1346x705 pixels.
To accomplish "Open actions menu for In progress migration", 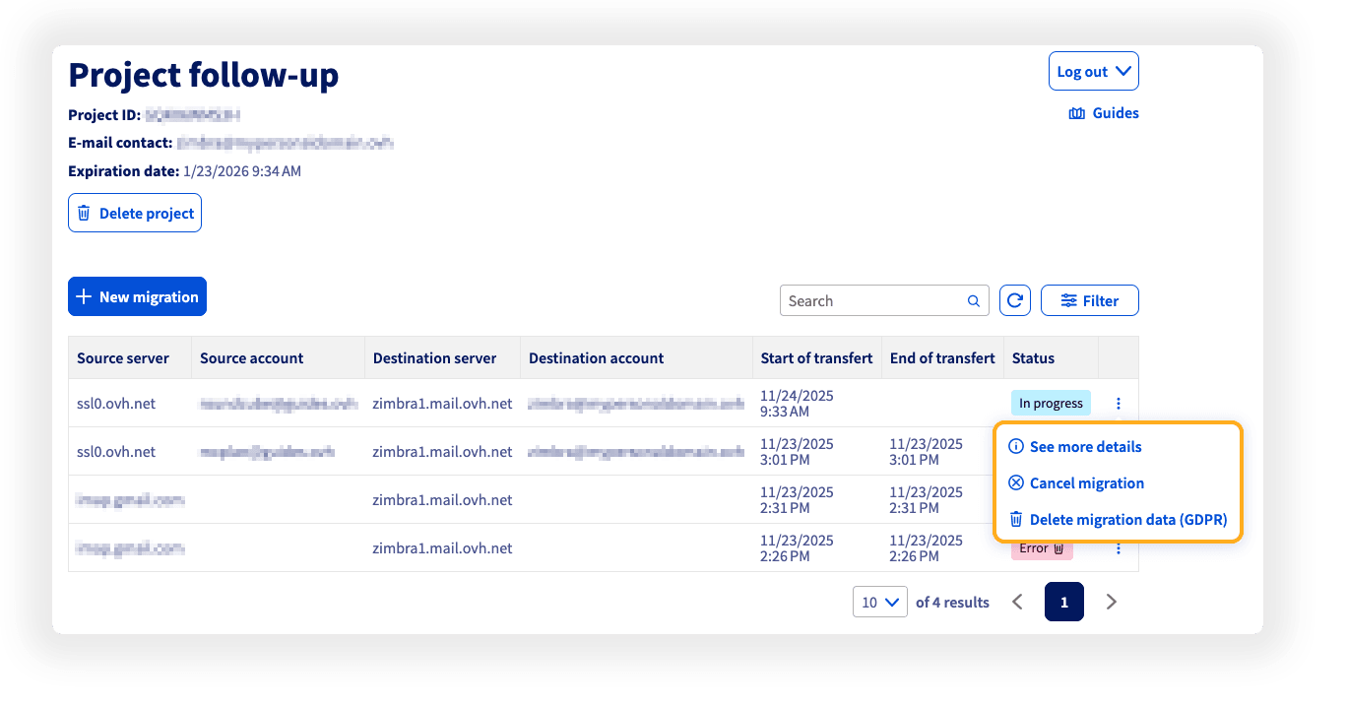I will (1119, 403).
